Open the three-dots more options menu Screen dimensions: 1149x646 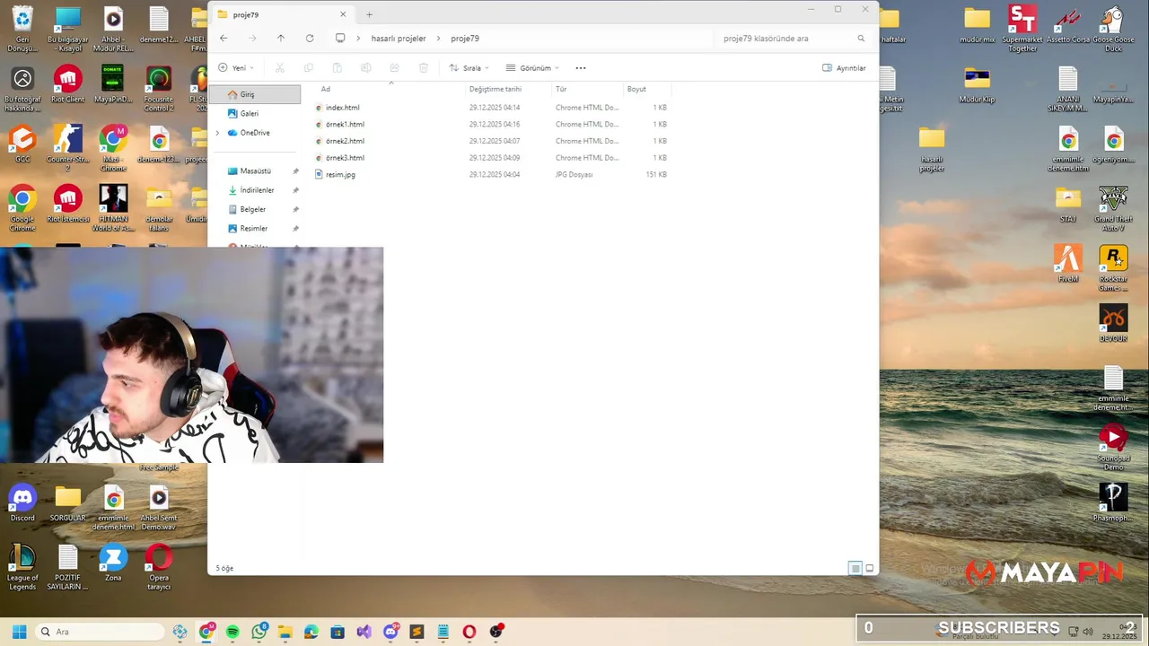pos(581,68)
